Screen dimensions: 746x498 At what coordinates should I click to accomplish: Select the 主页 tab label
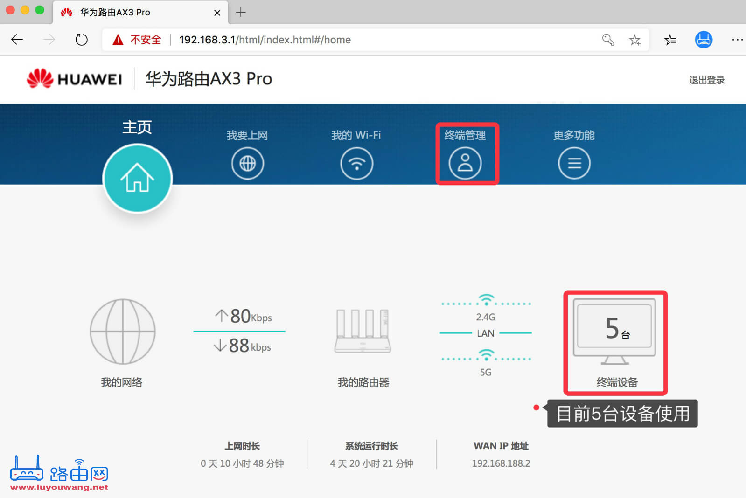tap(137, 127)
